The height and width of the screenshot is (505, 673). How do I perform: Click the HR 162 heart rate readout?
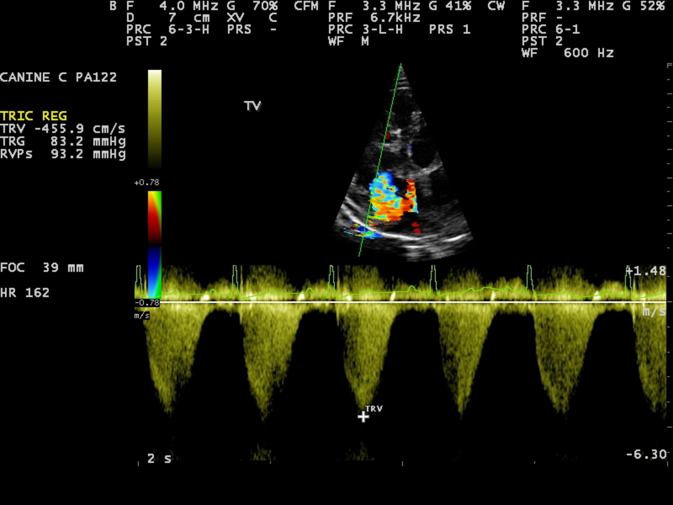click(25, 293)
